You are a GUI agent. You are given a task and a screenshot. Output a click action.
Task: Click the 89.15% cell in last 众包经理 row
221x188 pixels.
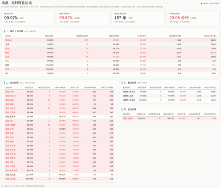point(76,179)
